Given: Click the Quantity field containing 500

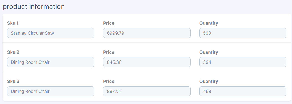Looking at the screenshot, I should pyautogui.click(x=243, y=33).
